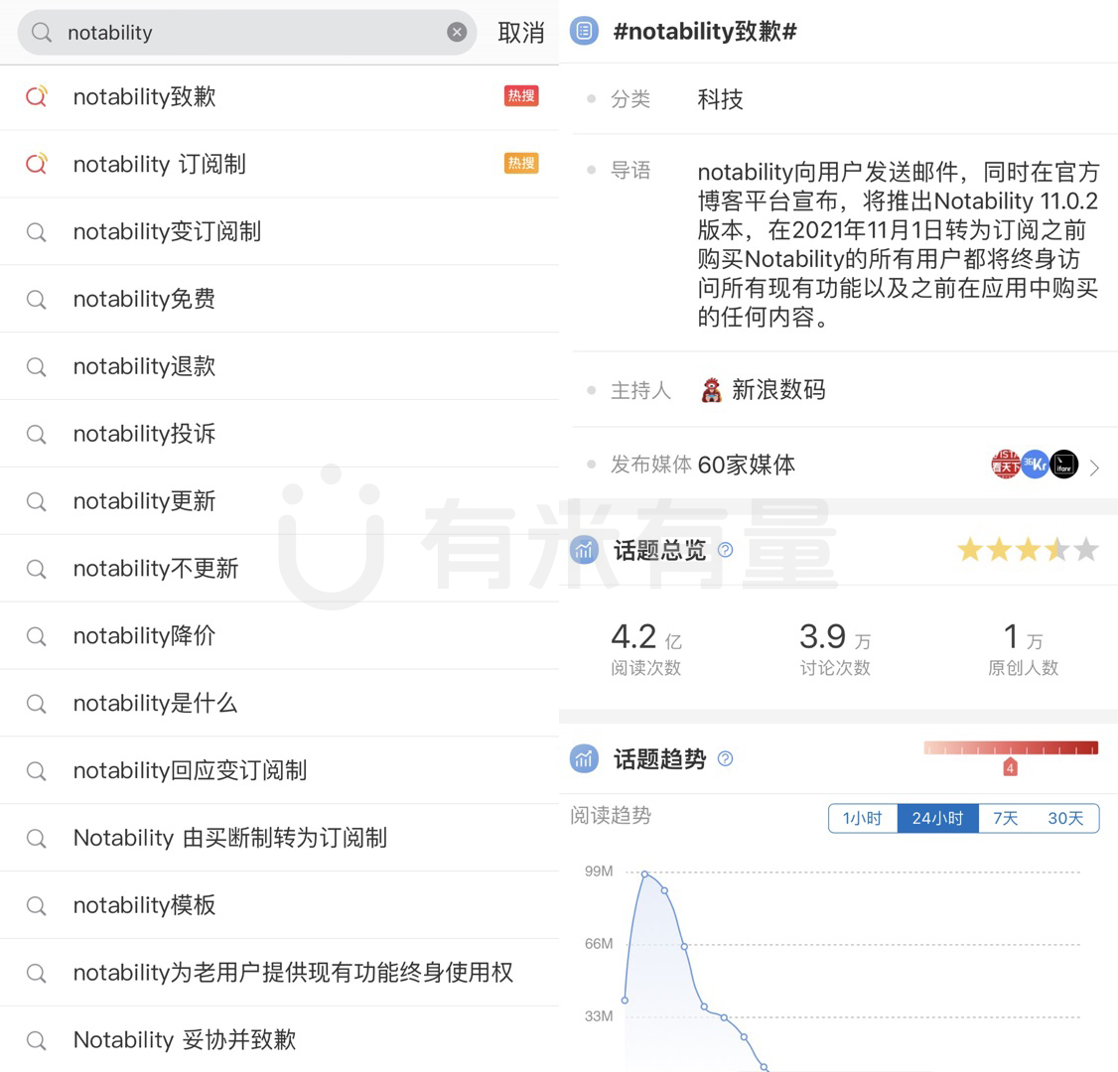1118x1072 pixels.
Task: Choose suggestion notability投诉
Action: click(x=280, y=434)
